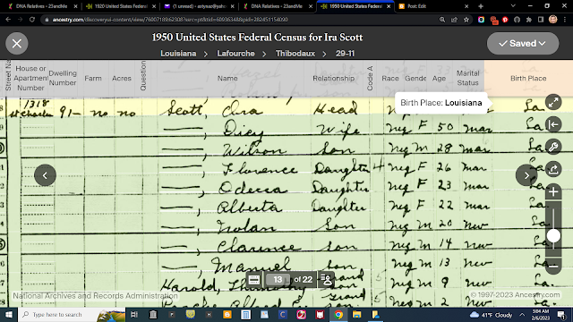
Task: Click the zoom magnifier icon in address bar
Action: [x=442, y=20]
